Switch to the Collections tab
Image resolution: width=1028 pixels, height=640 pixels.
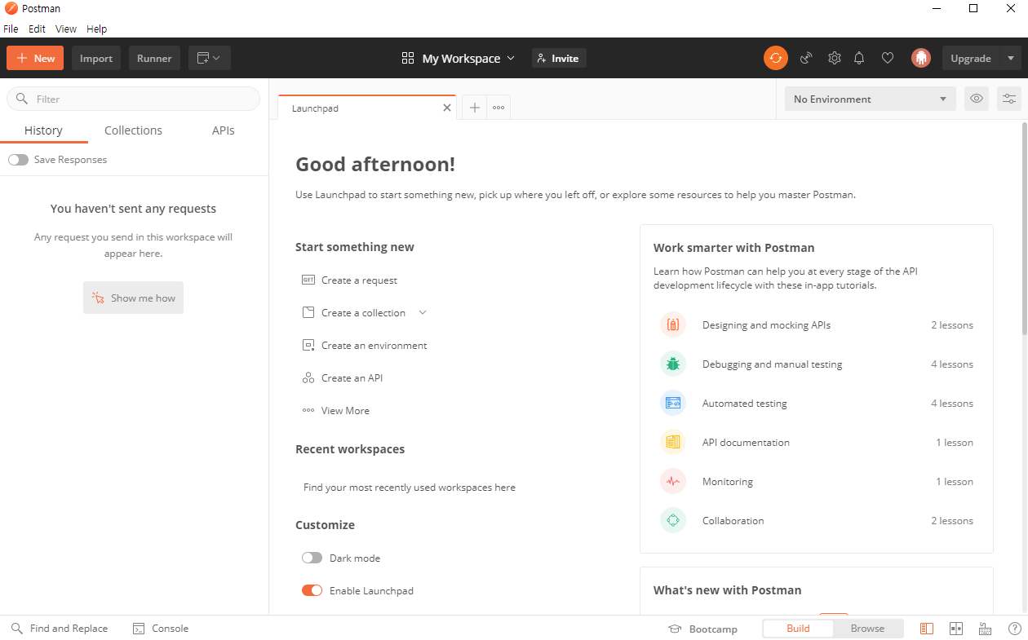tap(133, 130)
